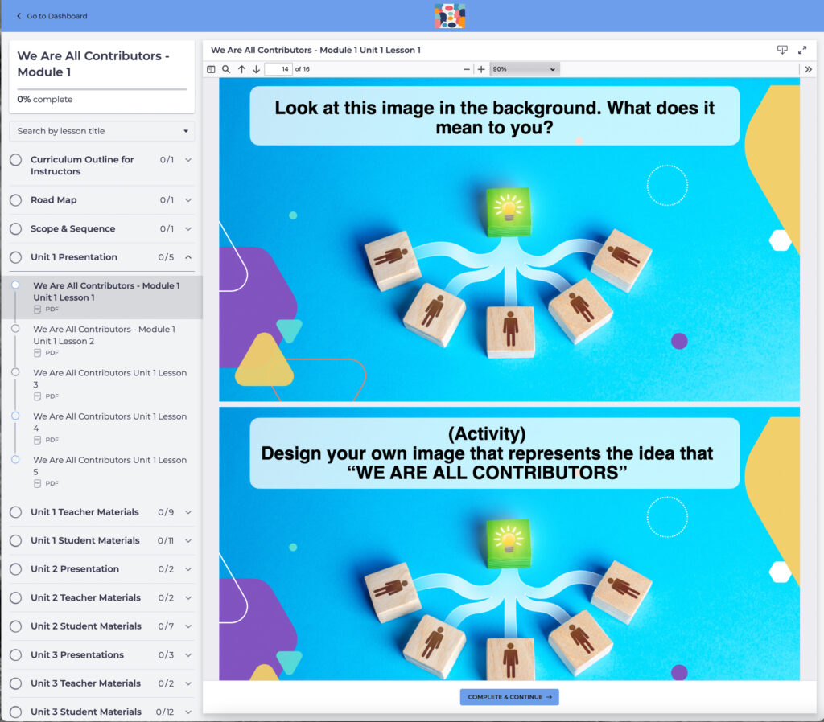Viewport: 824px width, 722px height.
Task: Go to previous page with up arrow
Action: pos(241,70)
